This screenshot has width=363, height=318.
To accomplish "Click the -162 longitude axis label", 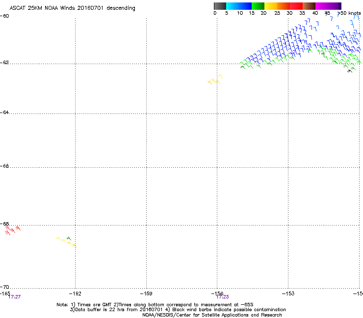I will tap(75, 294).
